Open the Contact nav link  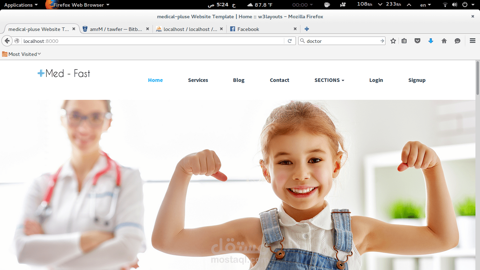[279, 80]
